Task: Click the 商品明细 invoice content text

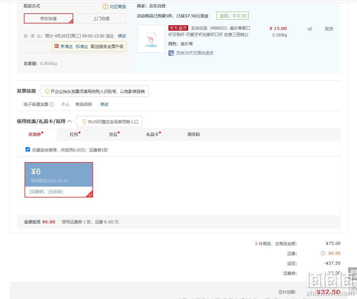Action: click(84, 104)
